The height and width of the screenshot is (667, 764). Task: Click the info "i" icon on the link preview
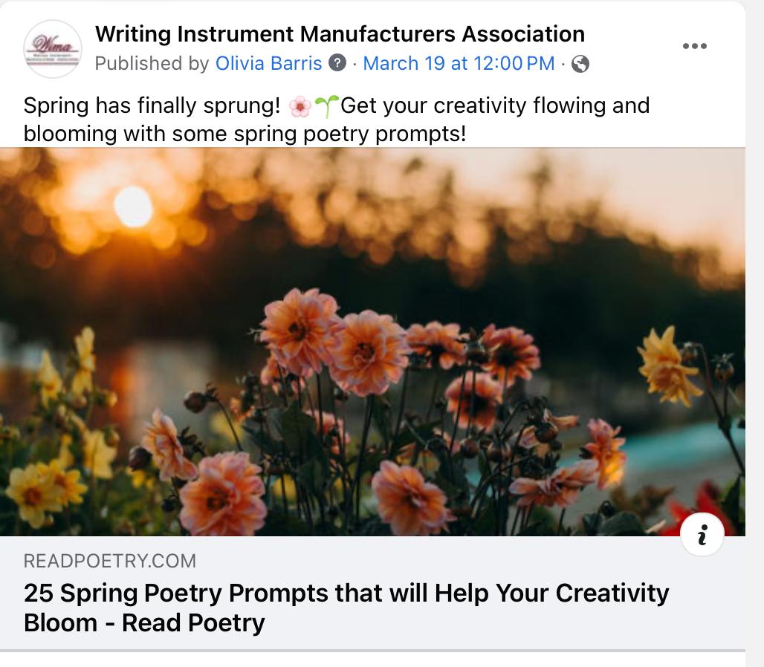[702, 534]
